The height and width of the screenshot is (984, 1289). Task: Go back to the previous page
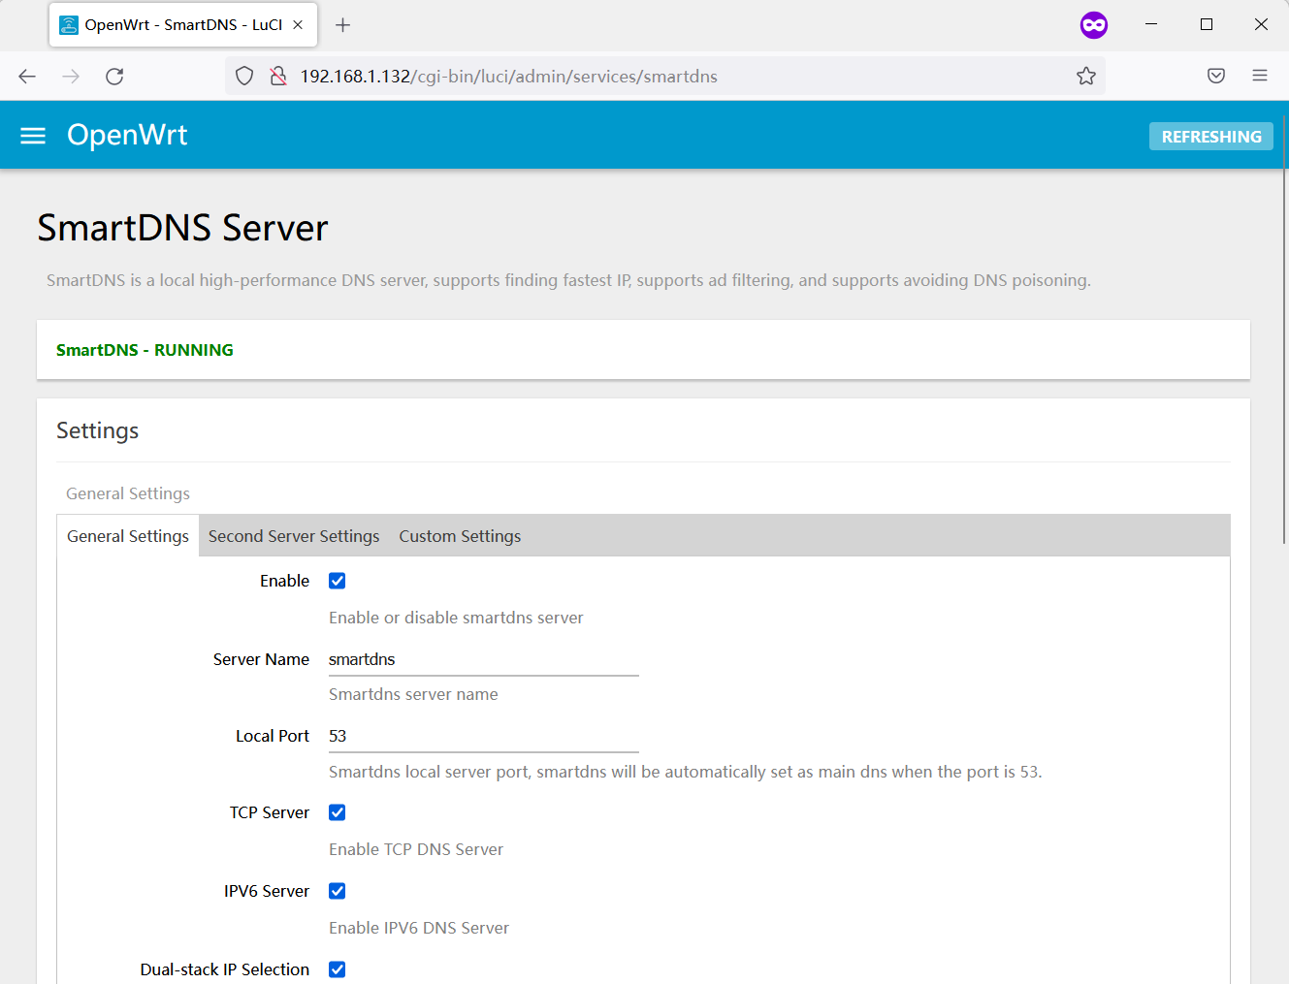[x=27, y=77]
